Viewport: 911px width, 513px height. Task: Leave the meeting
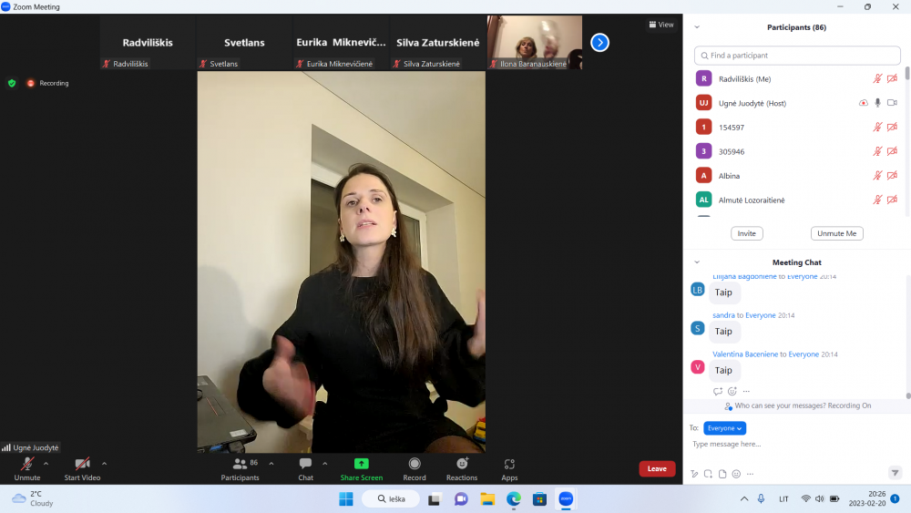[657, 468]
